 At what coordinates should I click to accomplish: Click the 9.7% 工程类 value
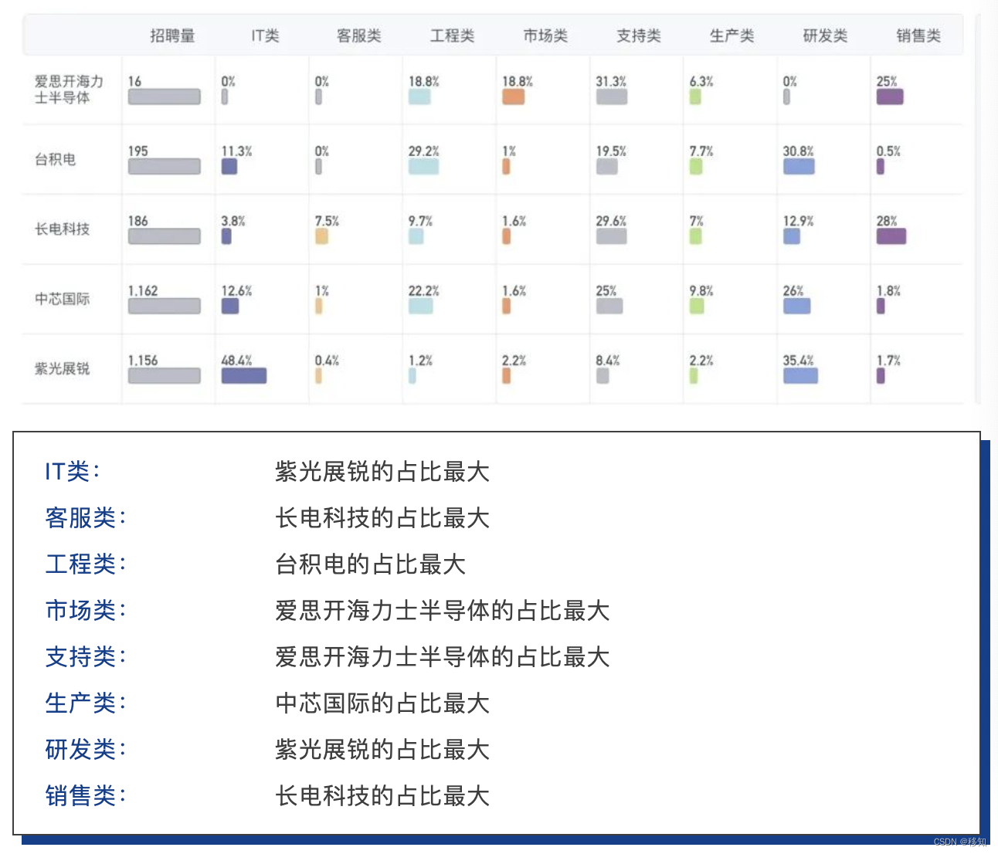[420, 221]
